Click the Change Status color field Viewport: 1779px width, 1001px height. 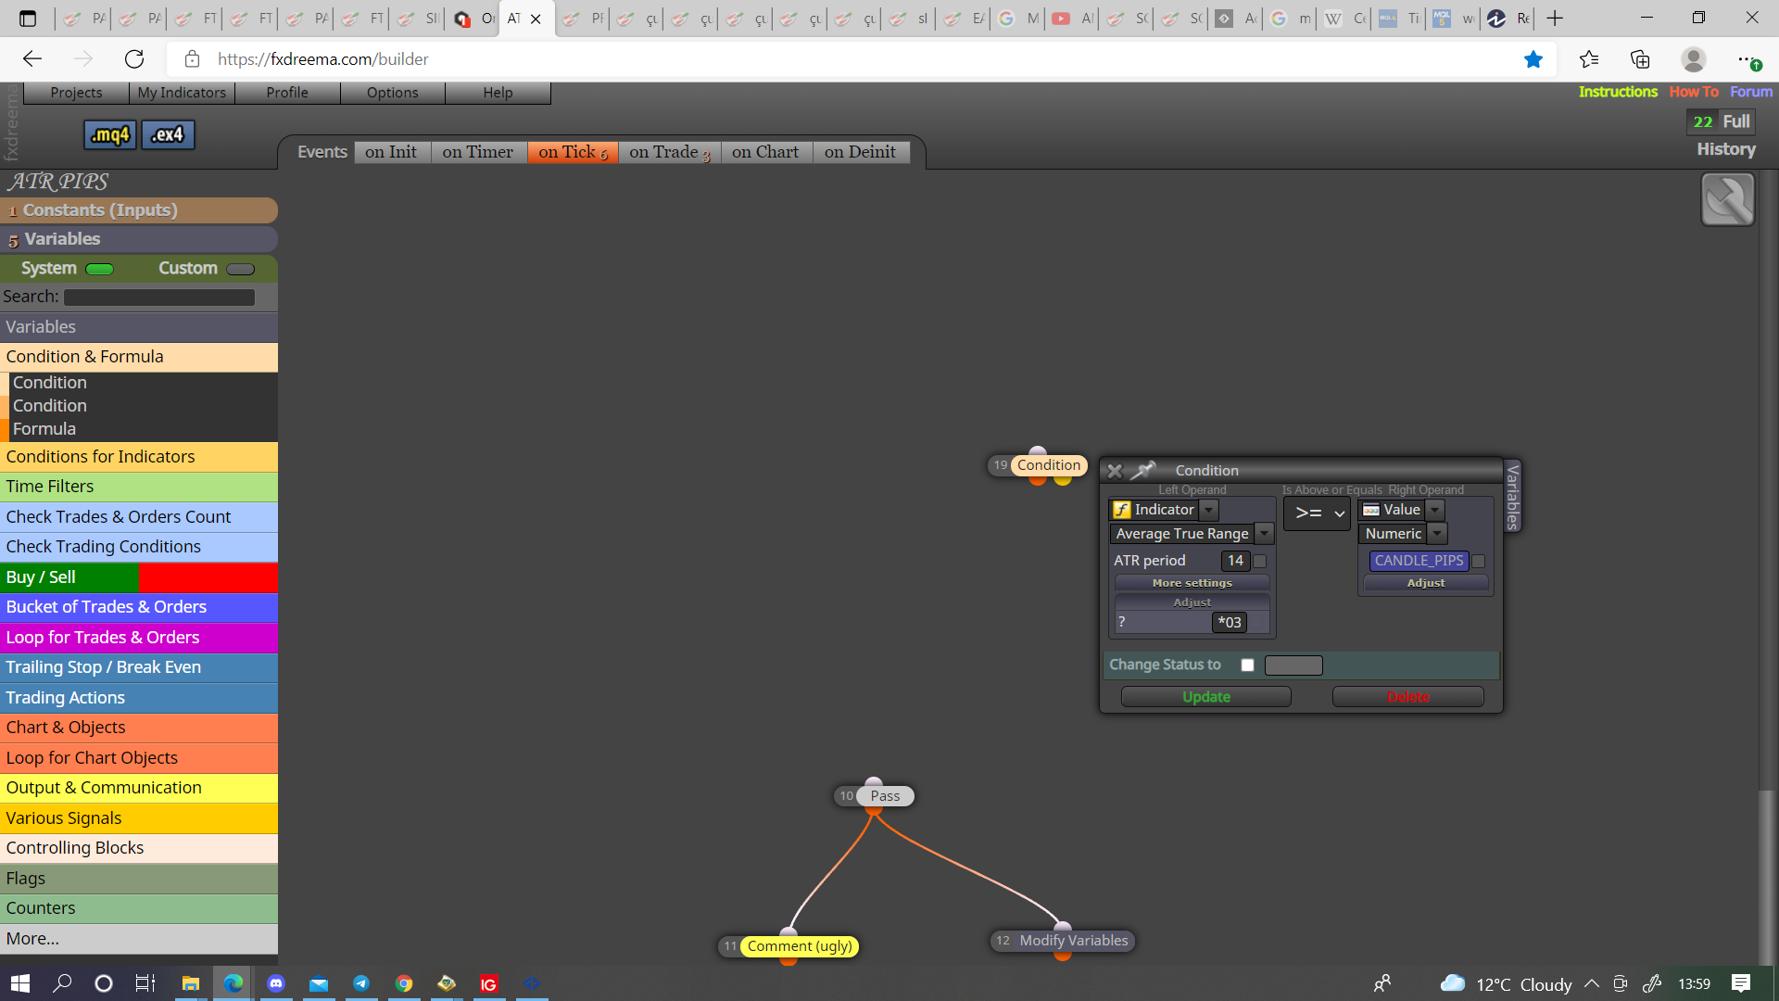click(x=1293, y=665)
